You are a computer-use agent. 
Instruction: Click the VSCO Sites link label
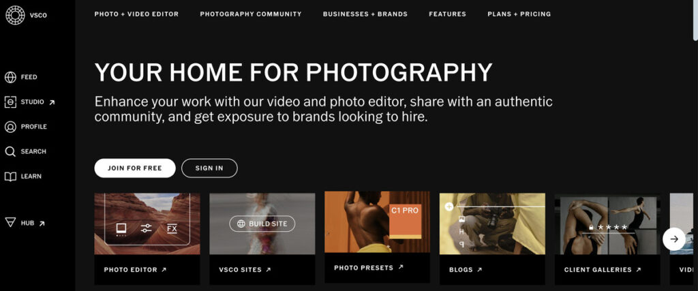239,270
